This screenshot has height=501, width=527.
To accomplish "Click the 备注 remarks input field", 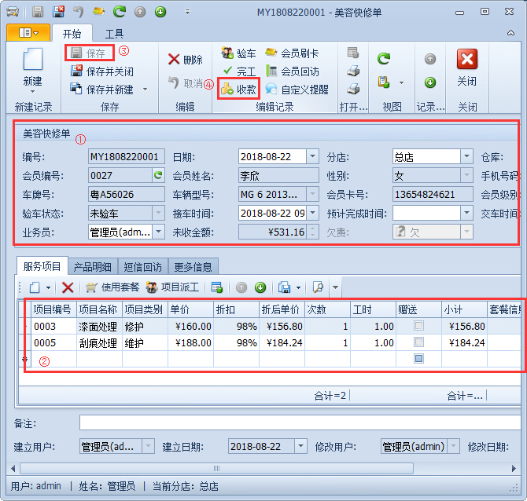I will click(x=299, y=423).
